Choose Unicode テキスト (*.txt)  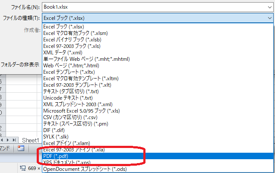[x=158, y=98]
